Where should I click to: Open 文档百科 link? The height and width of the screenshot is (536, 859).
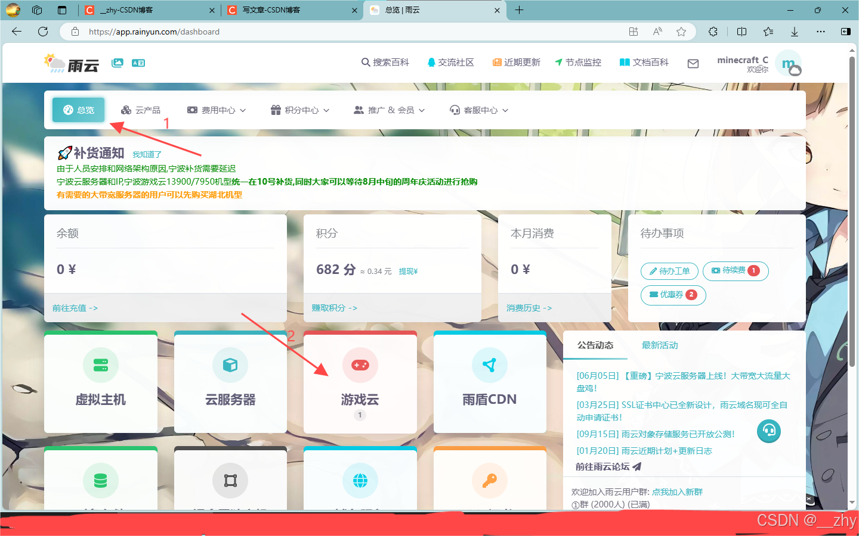click(644, 63)
